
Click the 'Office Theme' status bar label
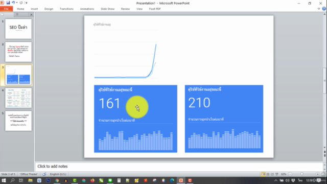tap(29, 174)
